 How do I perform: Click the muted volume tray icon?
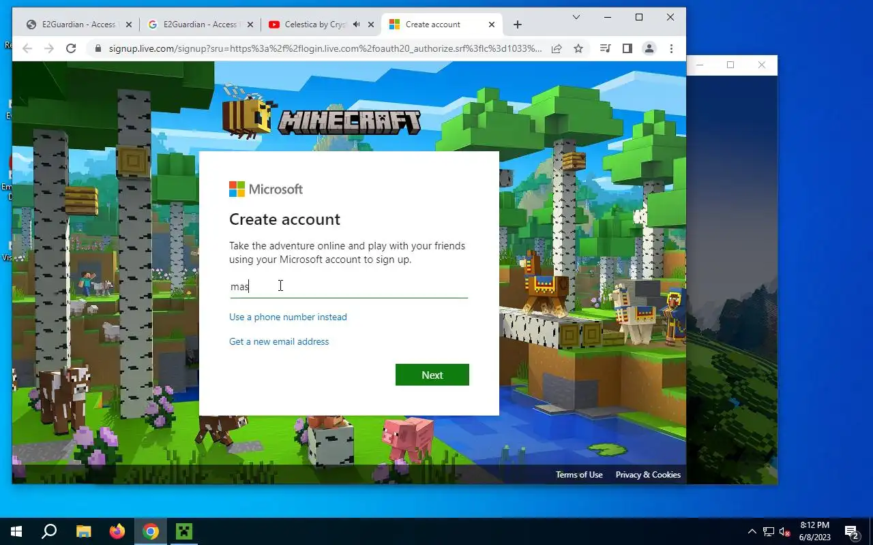[x=785, y=531]
